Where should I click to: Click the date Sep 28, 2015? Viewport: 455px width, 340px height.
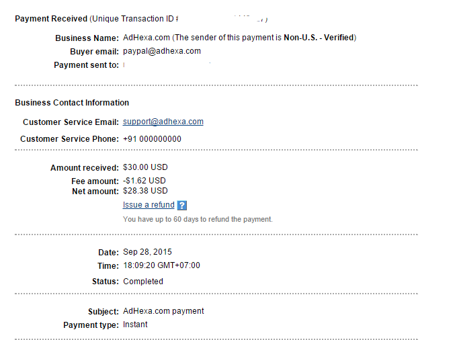[147, 252]
